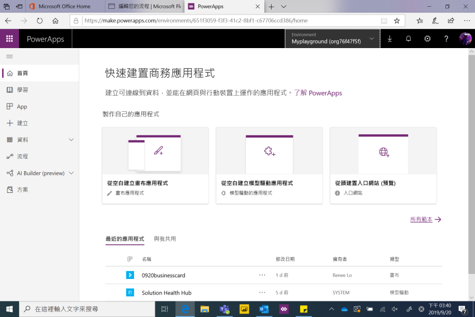Open the help question mark

[446, 39]
